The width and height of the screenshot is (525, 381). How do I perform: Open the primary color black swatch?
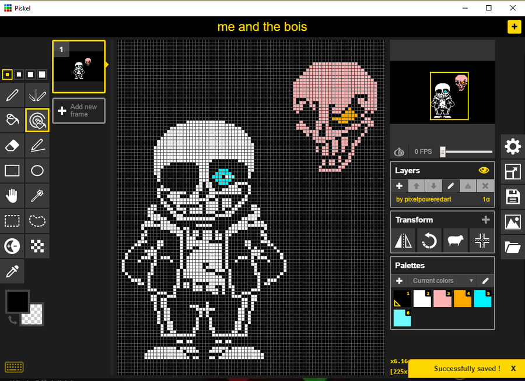point(17,302)
